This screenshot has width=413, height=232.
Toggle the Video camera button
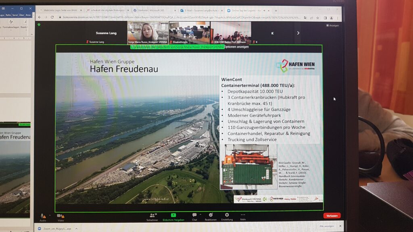(x=60, y=217)
